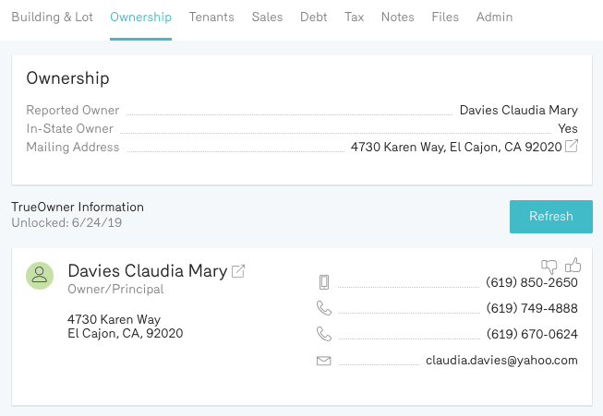This screenshot has height=416, width=603.
Task: Click the thumbs up icon
Action: pyautogui.click(x=573, y=266)
